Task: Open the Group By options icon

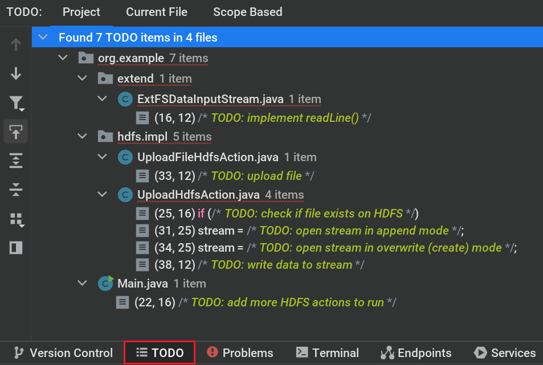Action: (x=16, y=219)
